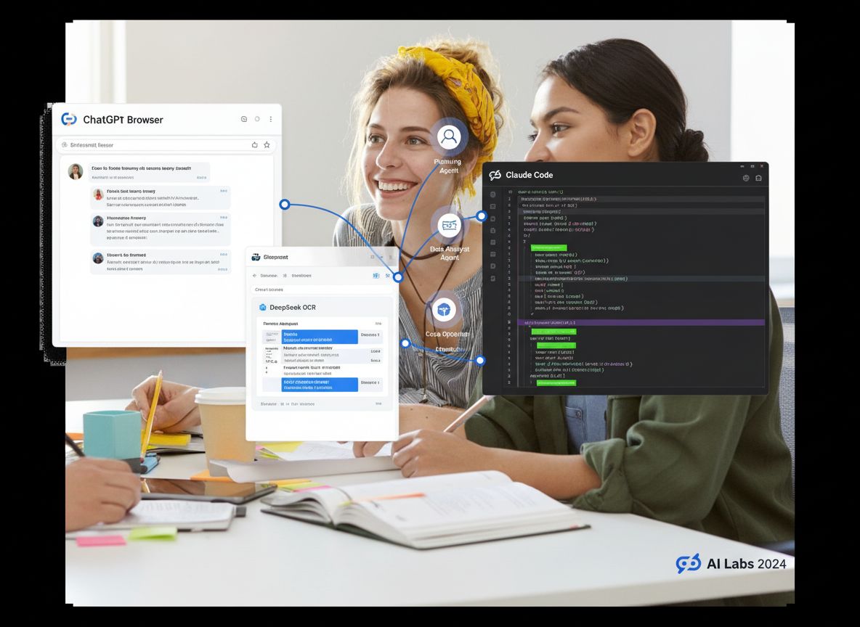Select the second breadcrumb item in Blueprint window
This screenshot has height=627, width=860.
point(301,276)
